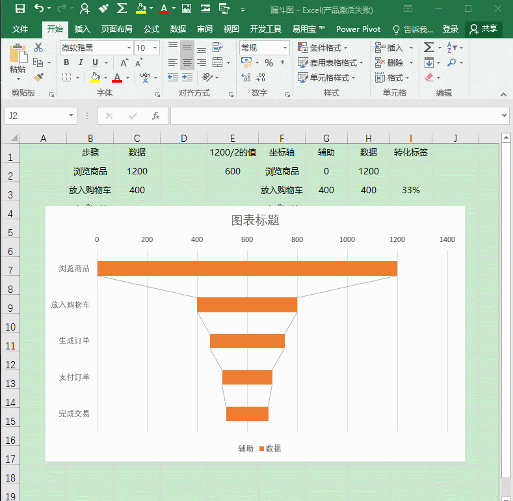This screenshot has height=501, width=513.
Task: Apply red font color A in font group
Action: [x=117, y=77]
